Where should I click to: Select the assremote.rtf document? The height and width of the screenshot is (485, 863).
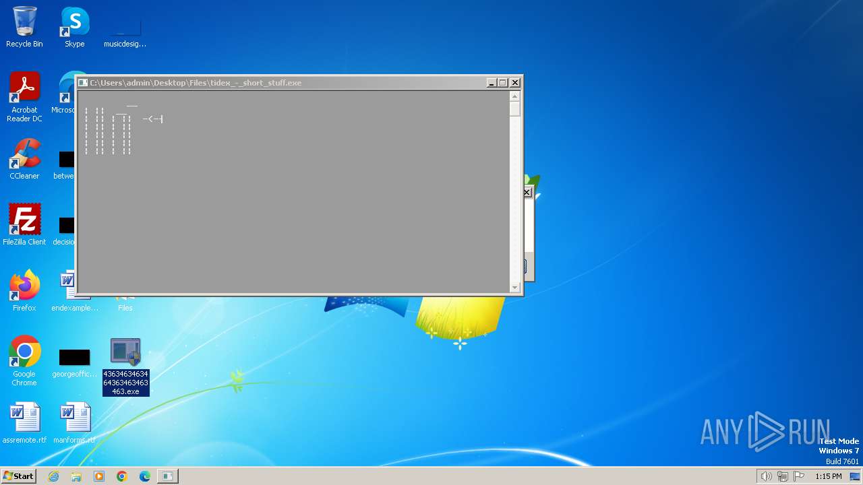coord(24,423)
